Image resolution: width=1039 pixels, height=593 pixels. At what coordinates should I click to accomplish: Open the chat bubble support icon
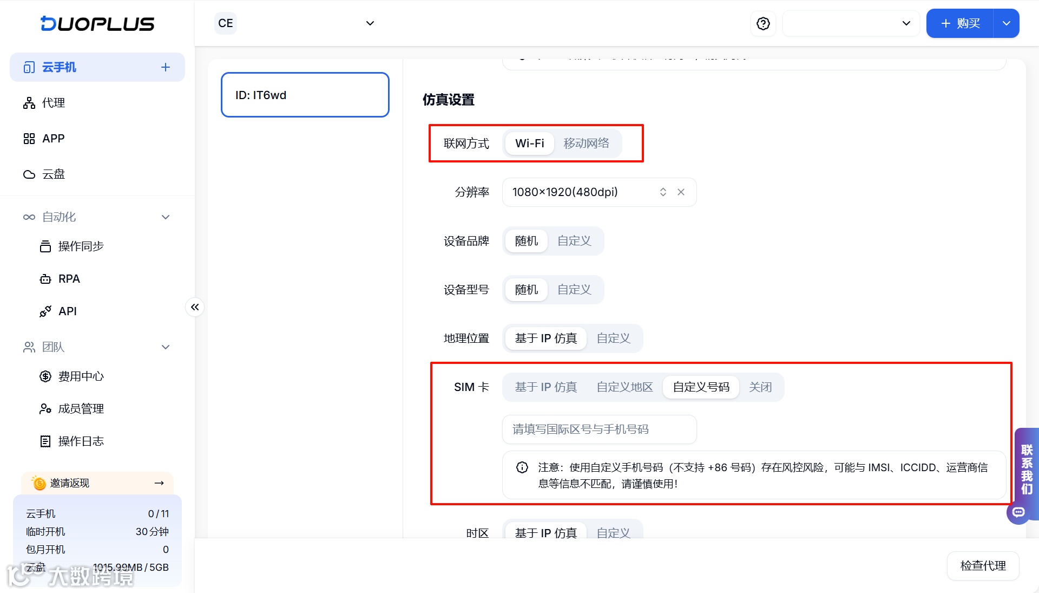[1018, 512]
